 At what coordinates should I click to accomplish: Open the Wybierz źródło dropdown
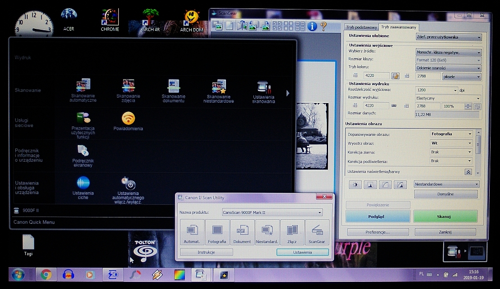[x=448, y=53]
